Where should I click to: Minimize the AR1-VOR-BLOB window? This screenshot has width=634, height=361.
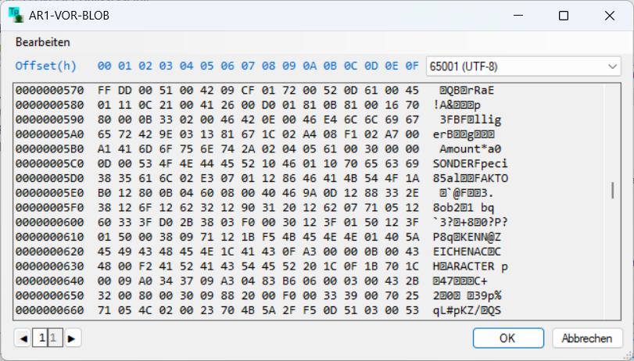[520, 16]
